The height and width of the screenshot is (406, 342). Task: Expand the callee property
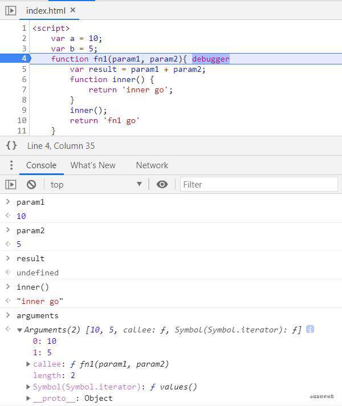[x=28, y=364]
